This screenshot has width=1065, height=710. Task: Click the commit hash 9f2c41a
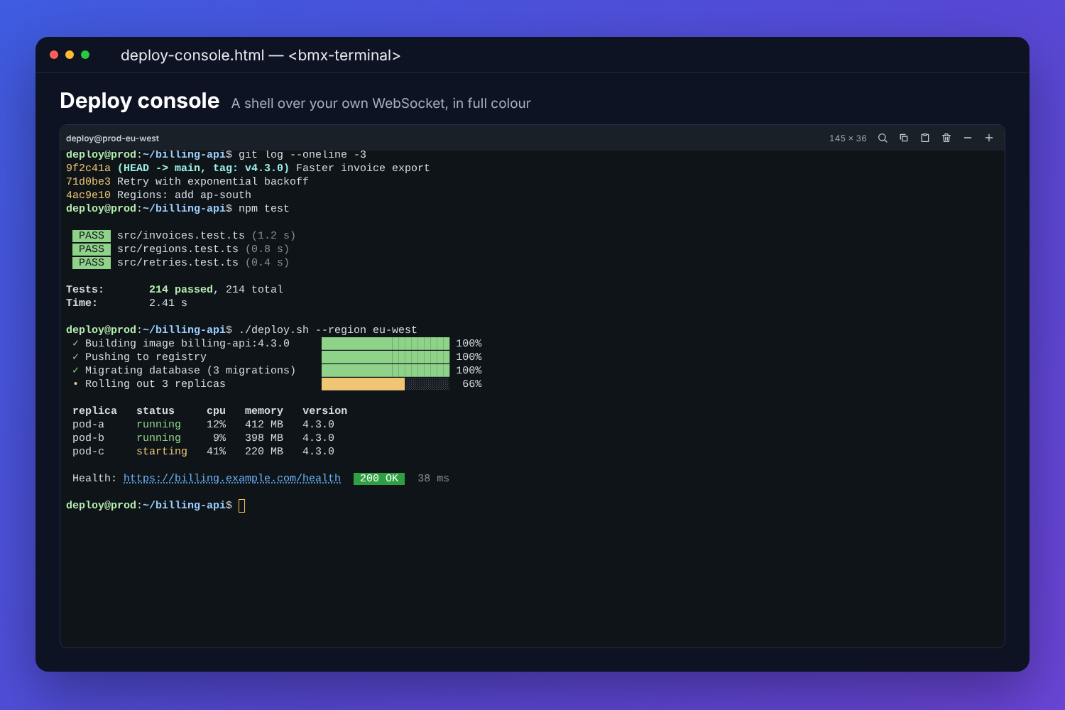point(88,168)
